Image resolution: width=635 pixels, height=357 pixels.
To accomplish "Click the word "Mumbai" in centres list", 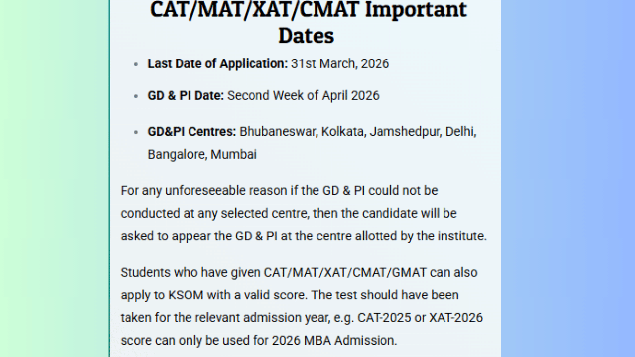I will click(x=234, y=154).
